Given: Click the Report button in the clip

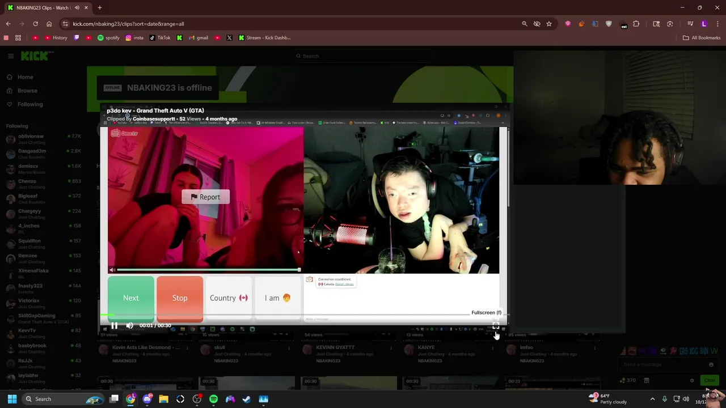Looking at the screenshot, I should click(x=205, y=197).
